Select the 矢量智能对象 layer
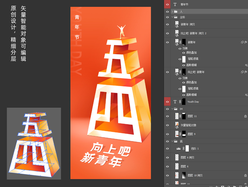Image resolution: width=248 pixels, height=187 pixels. [188, 125]
